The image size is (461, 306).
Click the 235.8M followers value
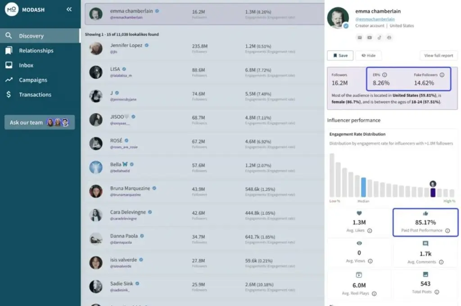tap(199, 46)
